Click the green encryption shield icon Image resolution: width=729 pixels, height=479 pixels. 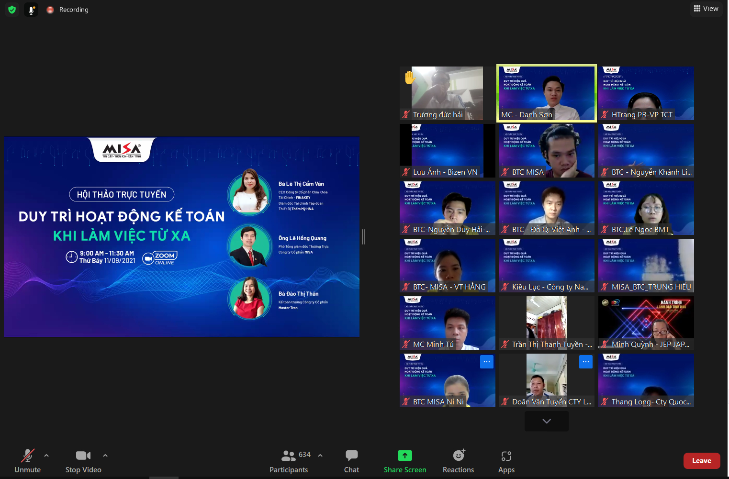point(12,10)
